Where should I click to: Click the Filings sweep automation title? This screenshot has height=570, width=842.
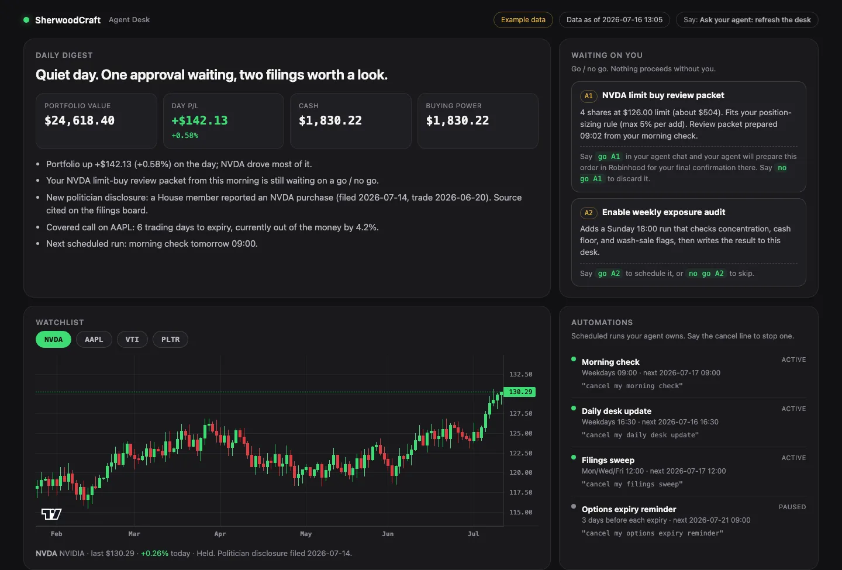[608, 460]
